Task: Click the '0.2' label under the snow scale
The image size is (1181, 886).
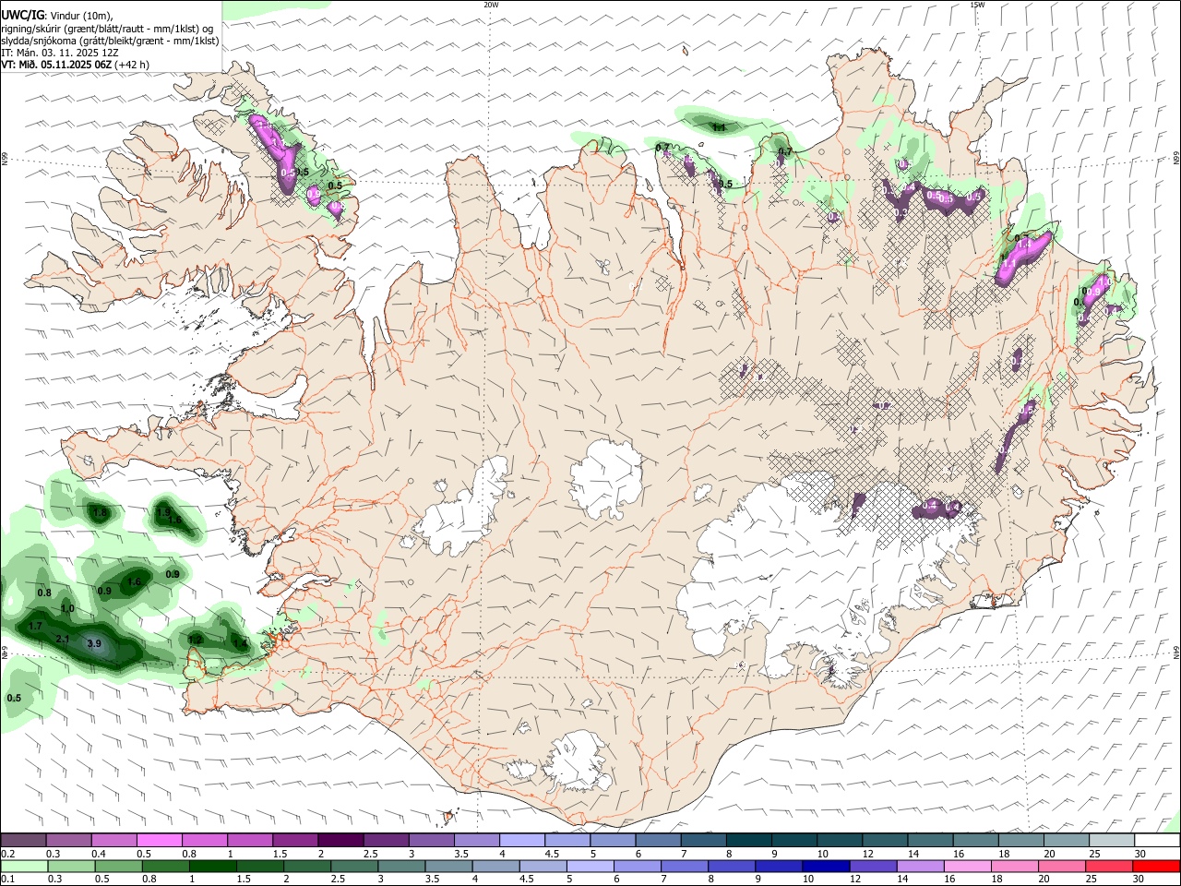Action: (7, 854)
